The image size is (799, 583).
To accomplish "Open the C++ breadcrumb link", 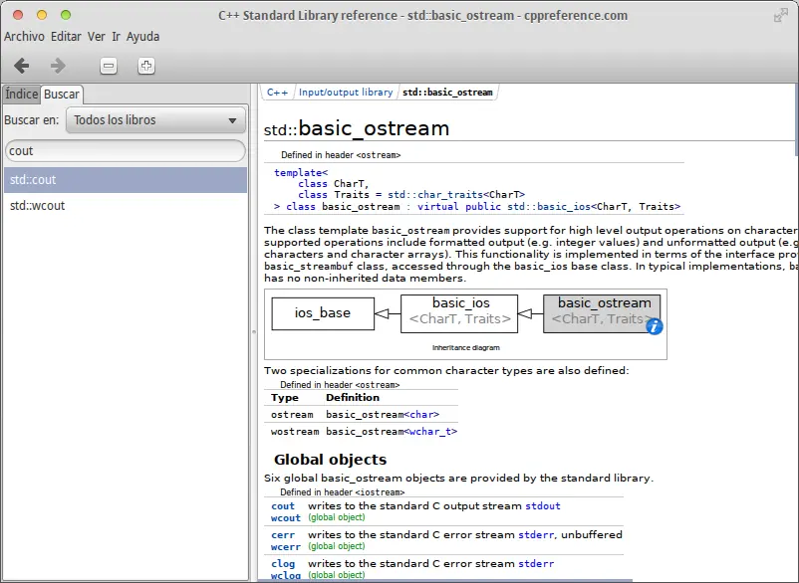I will pos(277,93).
